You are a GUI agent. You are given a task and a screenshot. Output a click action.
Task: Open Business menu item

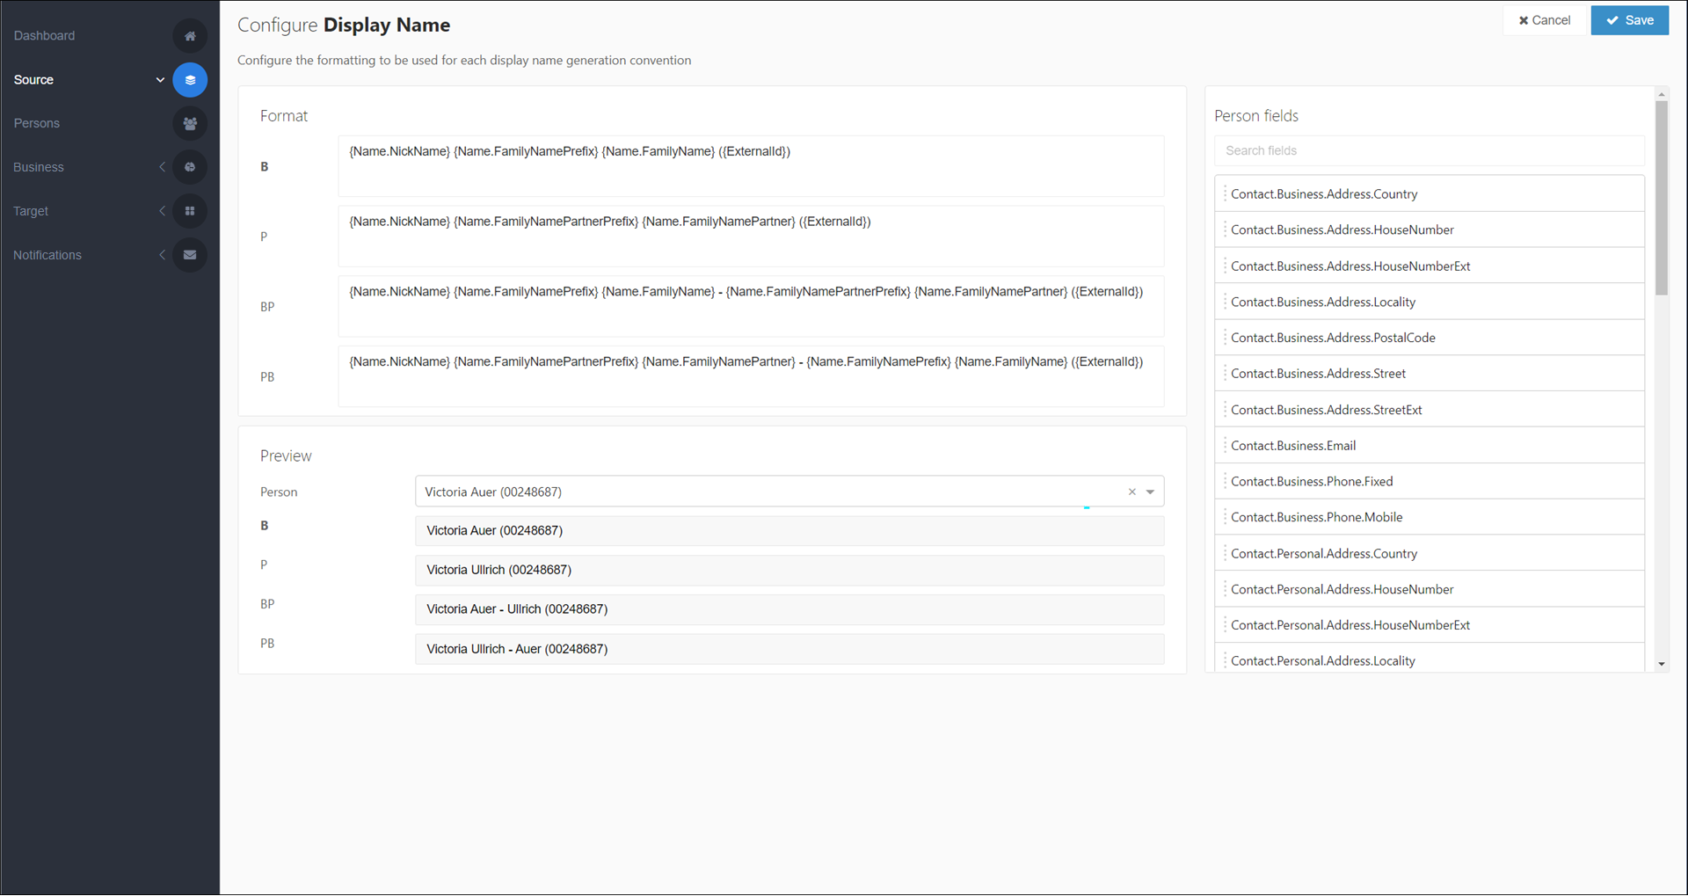[x=39, y=167]
